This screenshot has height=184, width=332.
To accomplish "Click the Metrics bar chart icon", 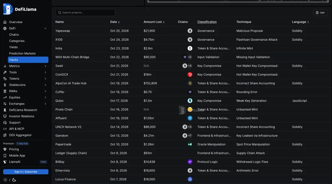I will coord(5,66).
